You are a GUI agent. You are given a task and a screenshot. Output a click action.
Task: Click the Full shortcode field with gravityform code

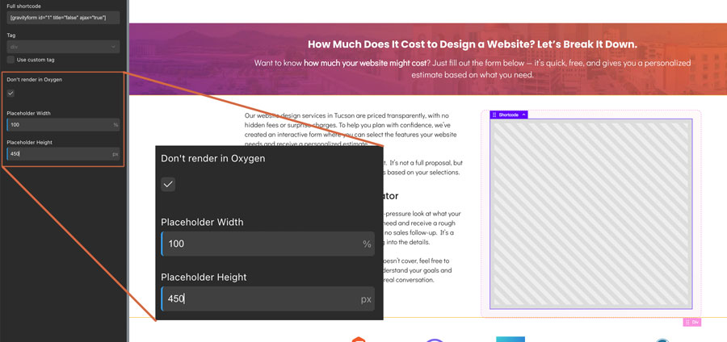pos(63,18)
